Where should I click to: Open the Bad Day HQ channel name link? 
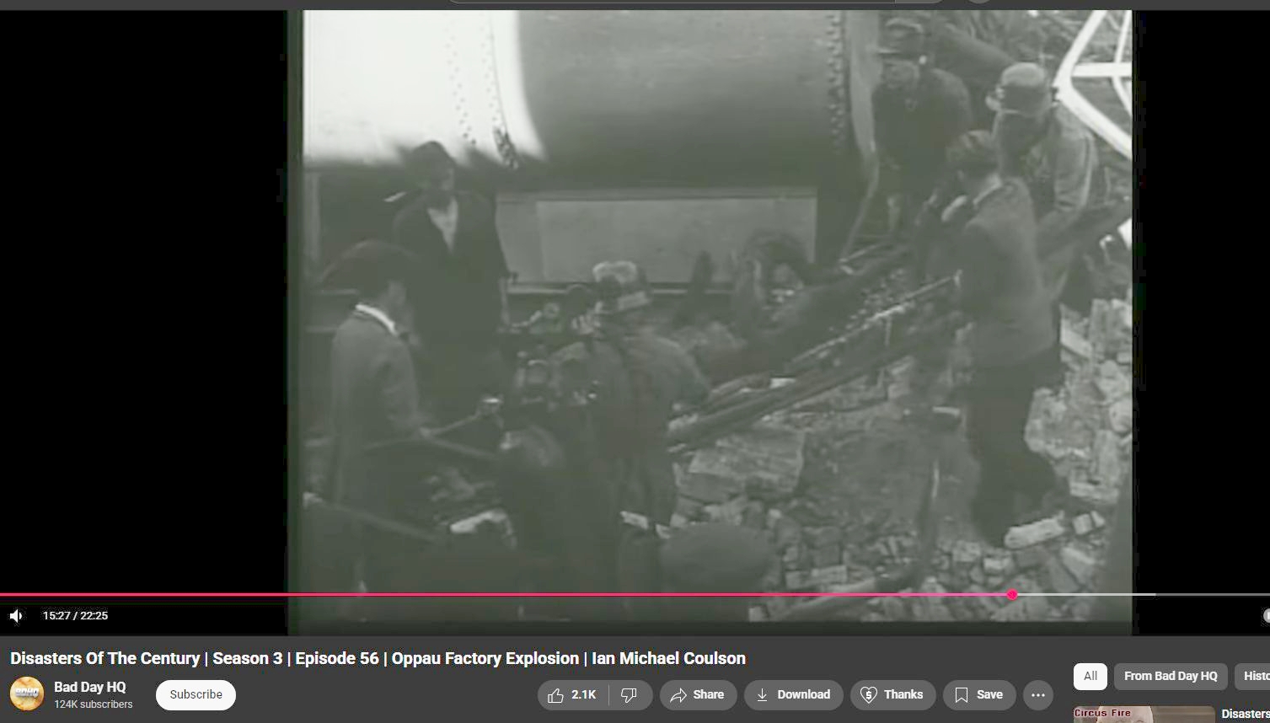pos(90,687)
